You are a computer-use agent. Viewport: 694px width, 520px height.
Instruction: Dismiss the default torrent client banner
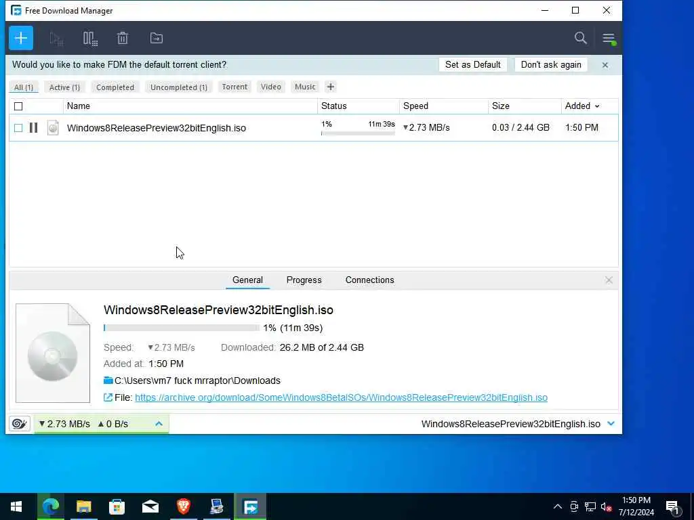click(x=605, y=65)
